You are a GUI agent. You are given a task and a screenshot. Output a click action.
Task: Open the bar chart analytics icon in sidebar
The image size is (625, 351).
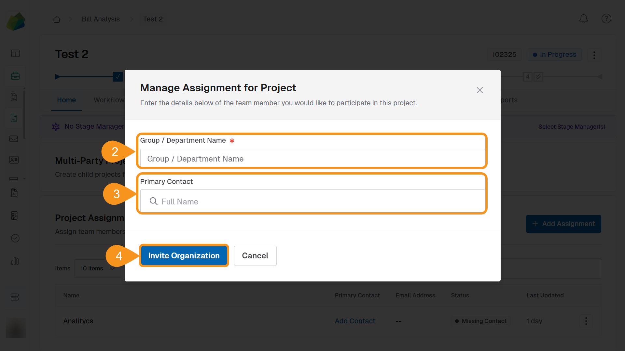pyautogui.click(x=15, y=261)
